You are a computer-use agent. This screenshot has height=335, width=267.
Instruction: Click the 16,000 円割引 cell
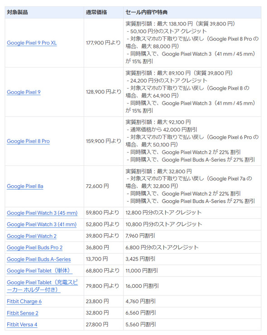[192, 286]
